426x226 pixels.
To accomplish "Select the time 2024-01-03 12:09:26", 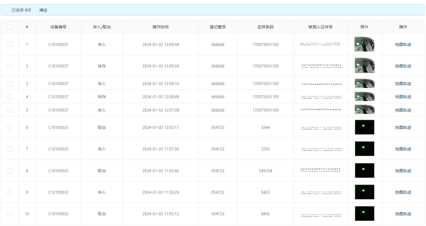I will (161, 66).
